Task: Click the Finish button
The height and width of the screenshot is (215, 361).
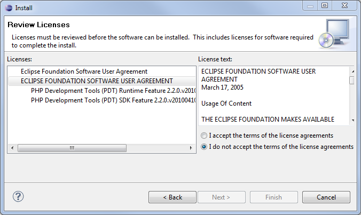Action: (x=273, y=197)
